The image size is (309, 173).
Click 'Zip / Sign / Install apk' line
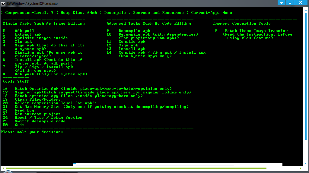click(44, 67)
